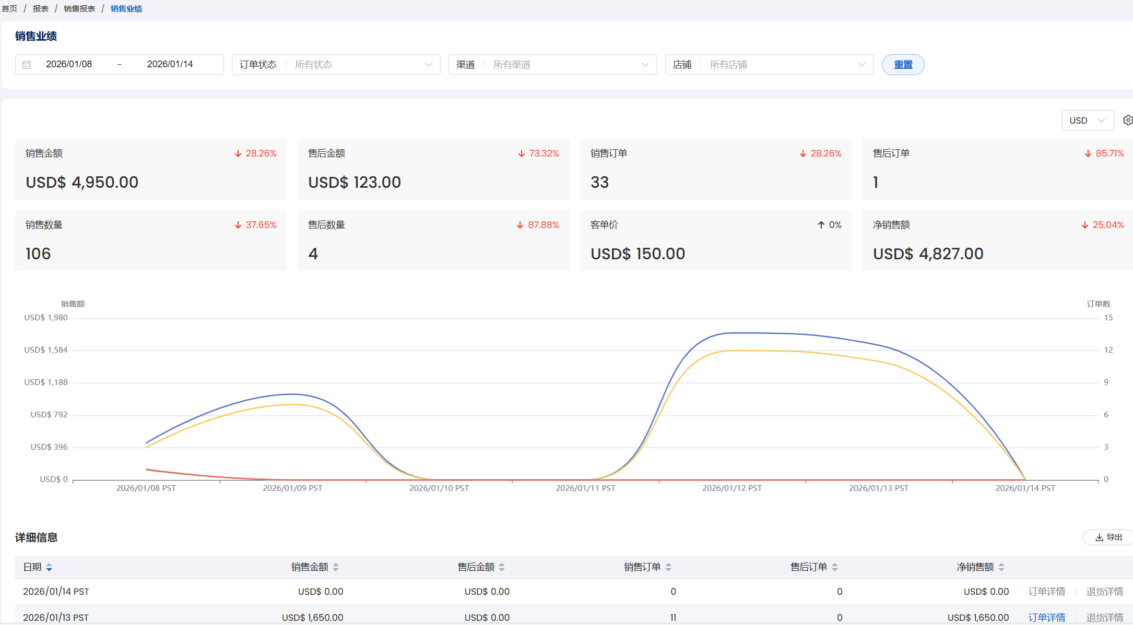Sort by 销售订单 column arrows
The width and height of the screenshot is (1133, 625).
(x=668, y=567)
